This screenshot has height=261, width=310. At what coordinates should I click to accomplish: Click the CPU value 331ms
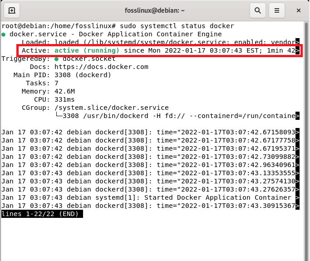tap(64, 99)
